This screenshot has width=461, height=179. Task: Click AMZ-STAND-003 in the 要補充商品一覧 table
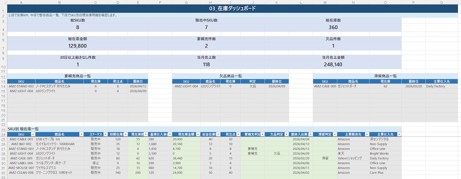21,86
